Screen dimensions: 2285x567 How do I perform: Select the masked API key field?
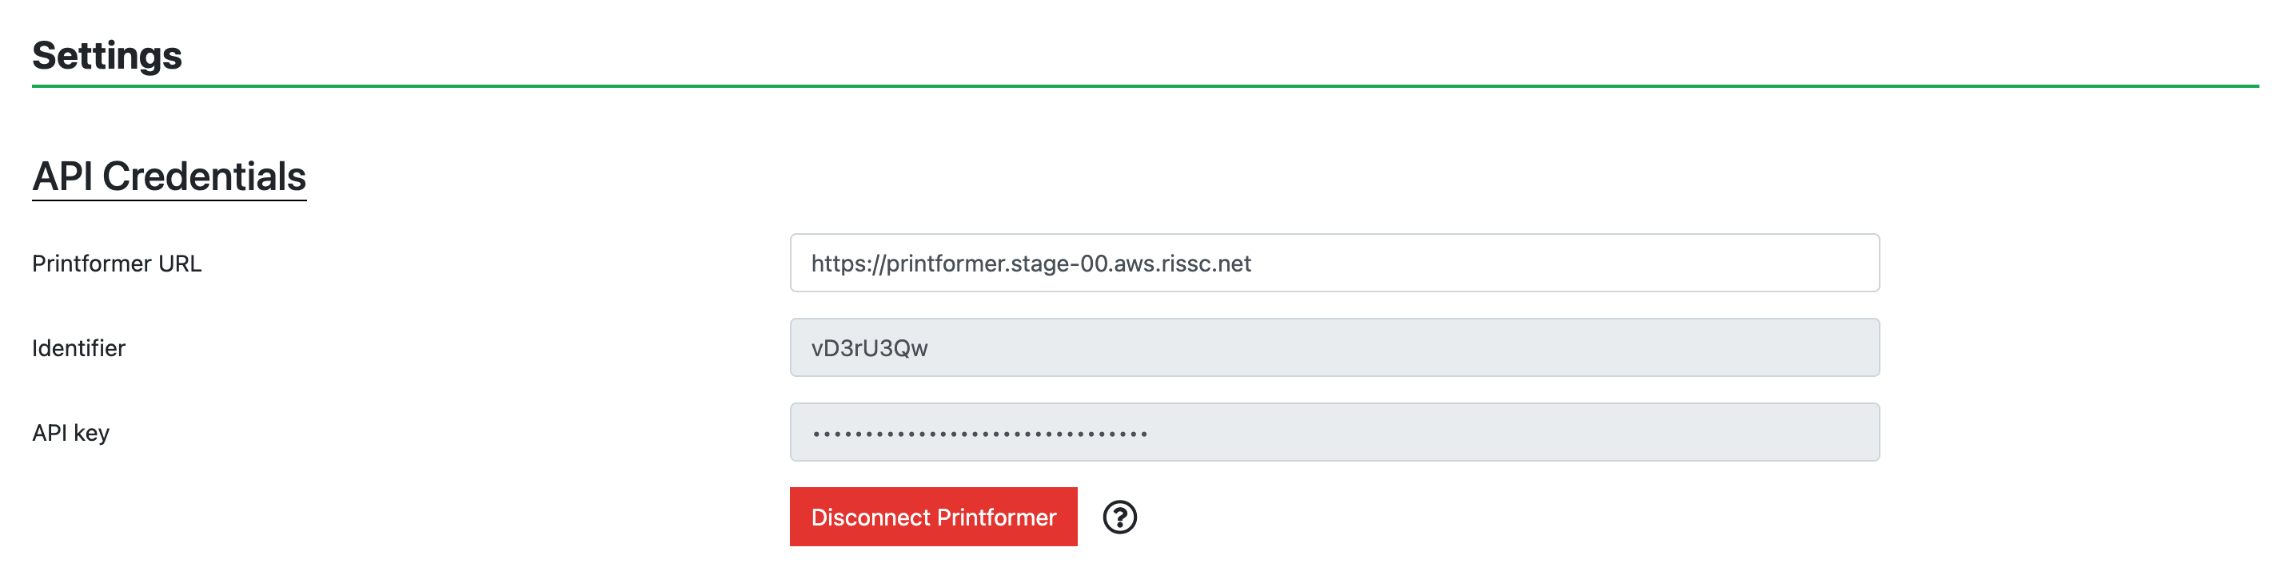coord(1334,432)
